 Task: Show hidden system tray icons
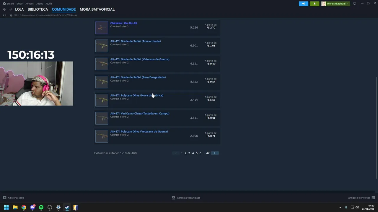(340, 207)
